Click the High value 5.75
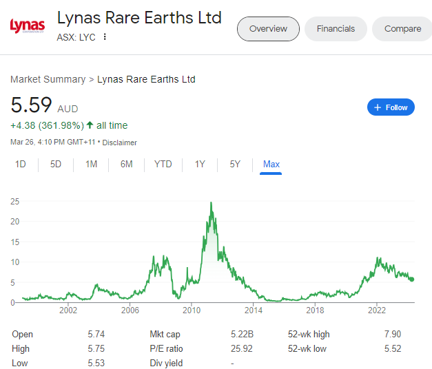 tap(96, 348)
